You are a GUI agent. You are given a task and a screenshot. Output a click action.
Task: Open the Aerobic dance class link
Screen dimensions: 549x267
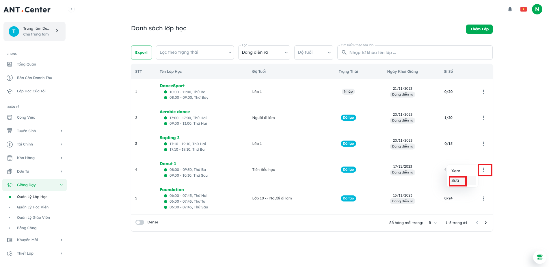tap(175, 112)
